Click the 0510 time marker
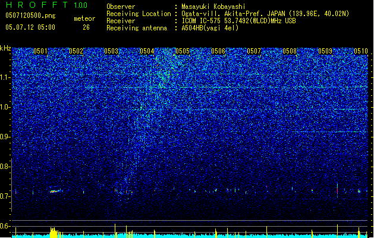Viewport: 374px width, 238px height. (361, 51)
